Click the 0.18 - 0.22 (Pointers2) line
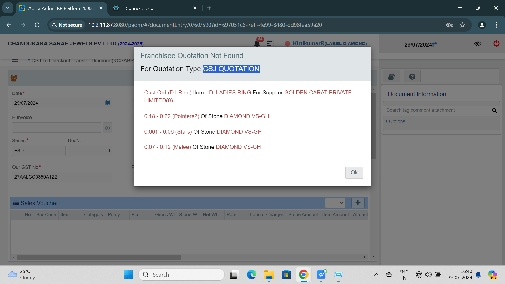 [206, 116]
